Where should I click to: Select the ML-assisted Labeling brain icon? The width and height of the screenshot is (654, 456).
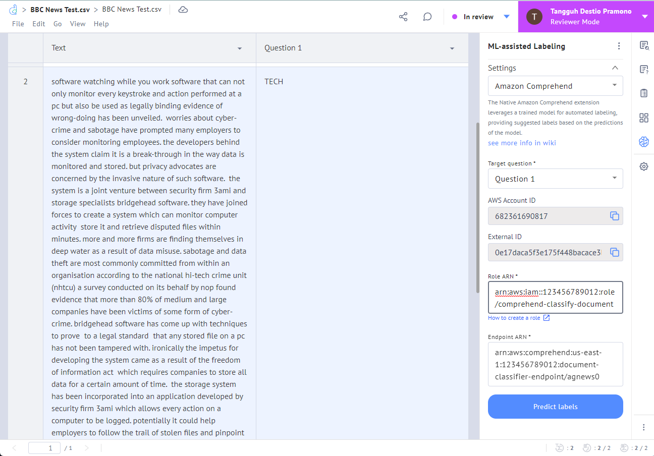[643, 142]
